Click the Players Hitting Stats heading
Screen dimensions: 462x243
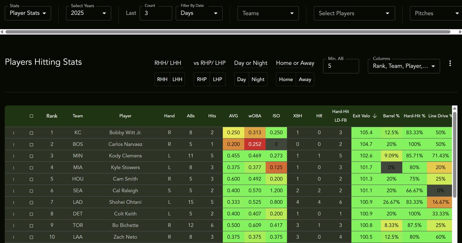point(43,62)
